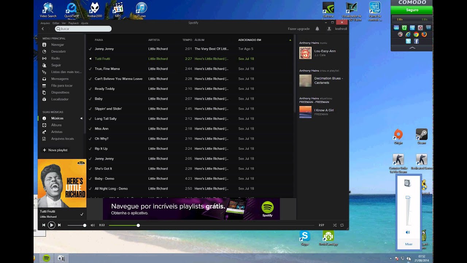Toggle the checkmark for Miss Ann
Screen dimensions: 467x263
(x=90, y=129)
